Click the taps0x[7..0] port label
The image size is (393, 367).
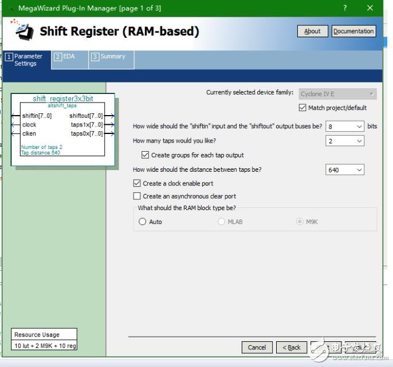tap(87, 133)
